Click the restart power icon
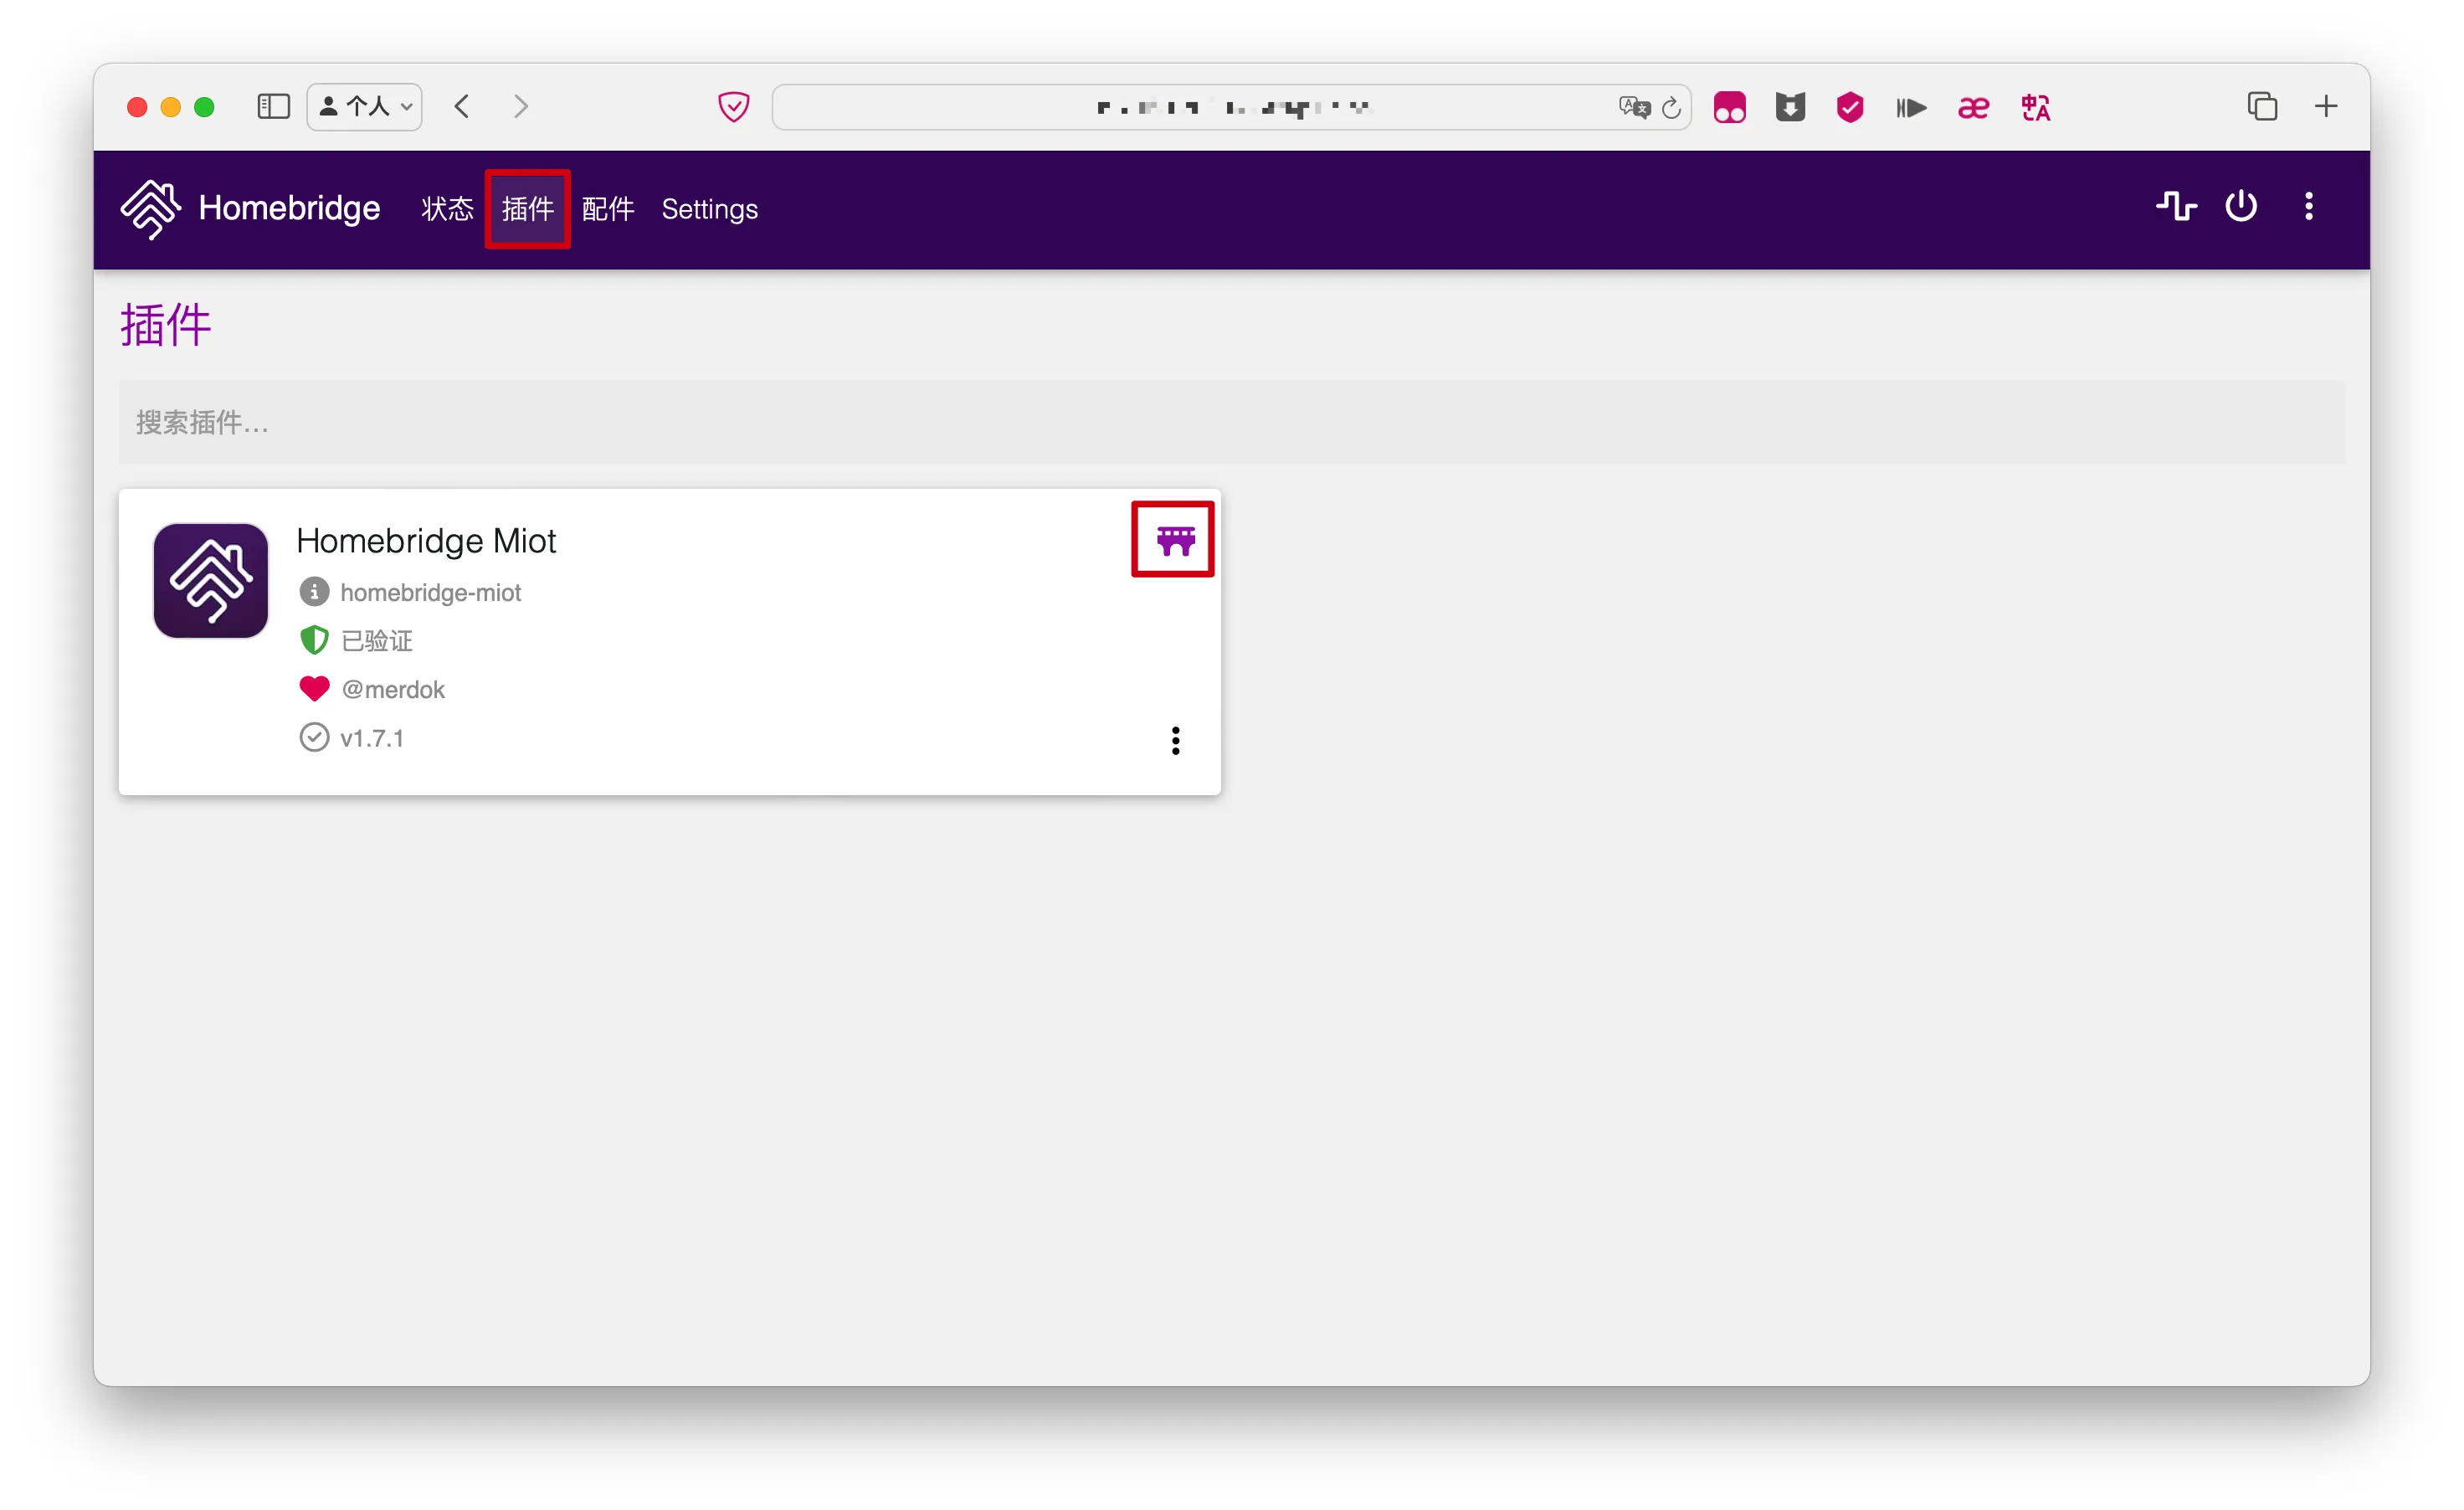The height and width of the screenshot is (1510, 2464). coord(2241,206)
